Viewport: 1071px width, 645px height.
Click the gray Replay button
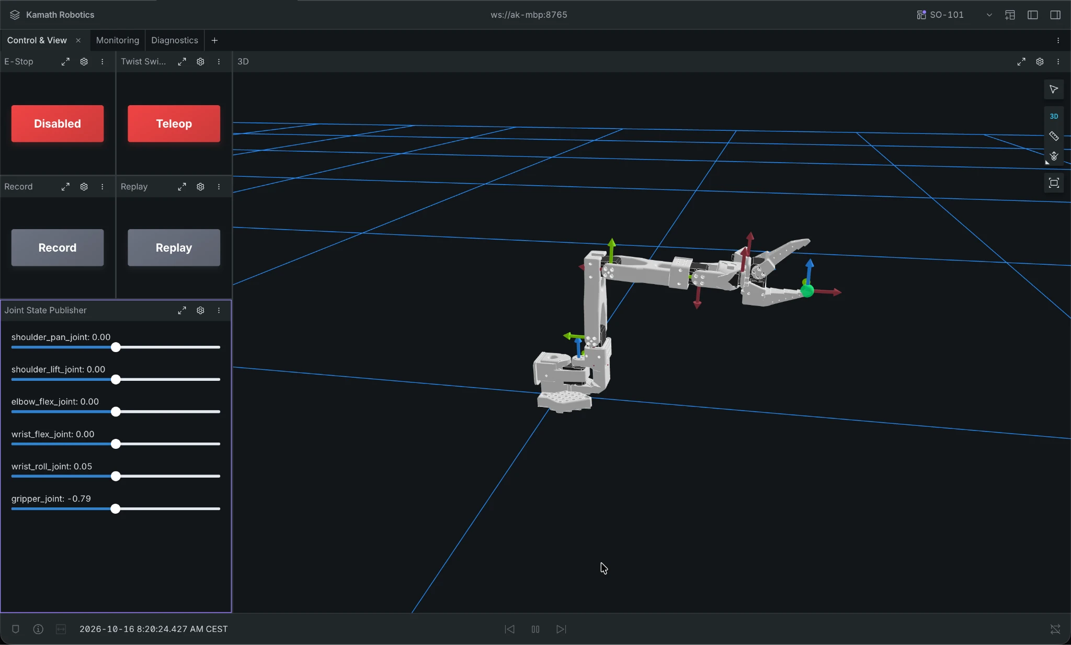174,247
